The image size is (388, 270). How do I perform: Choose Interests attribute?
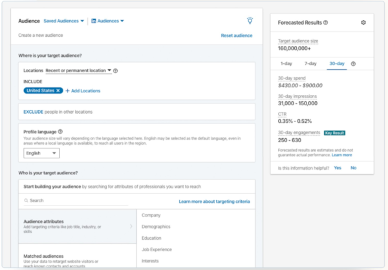[x=150, y=261]
